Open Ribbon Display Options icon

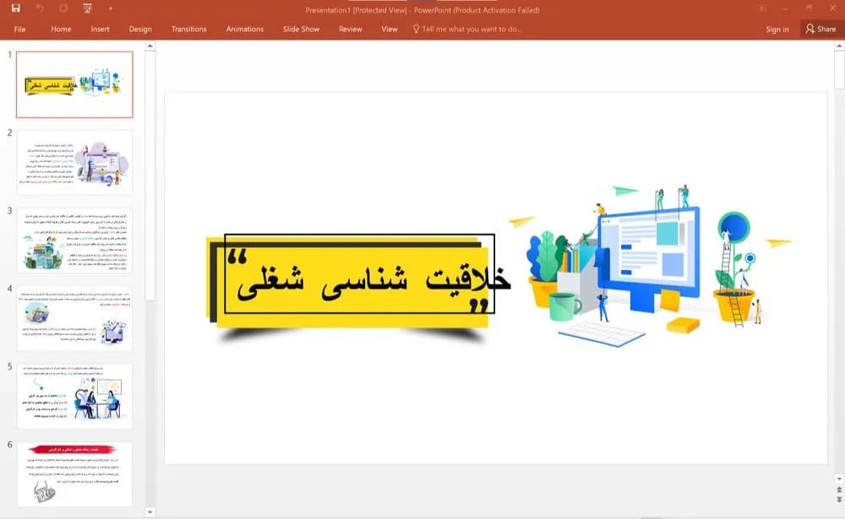[x=761, y=8]
